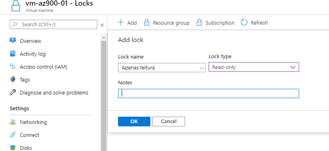Viewport: 329px width, 151px height.
Task: Collapse the sidebar with the double chevron
Action: coord(102,25)
